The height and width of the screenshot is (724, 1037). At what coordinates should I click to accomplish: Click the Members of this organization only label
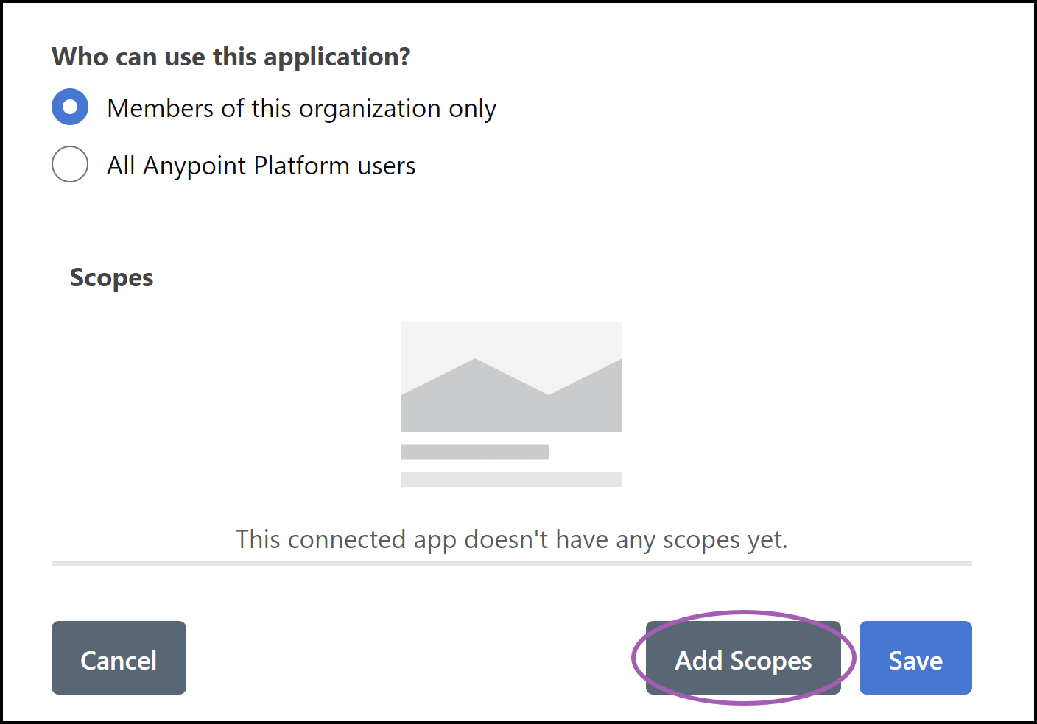coord(301,108)
